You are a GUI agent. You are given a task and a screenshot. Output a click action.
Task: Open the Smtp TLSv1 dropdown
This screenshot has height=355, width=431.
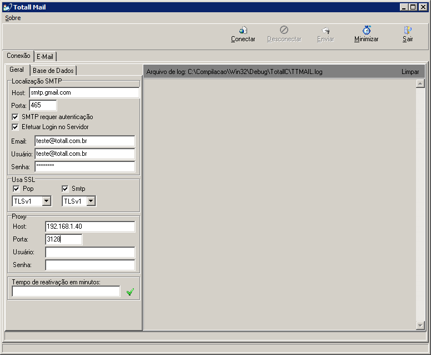[91, 201]
